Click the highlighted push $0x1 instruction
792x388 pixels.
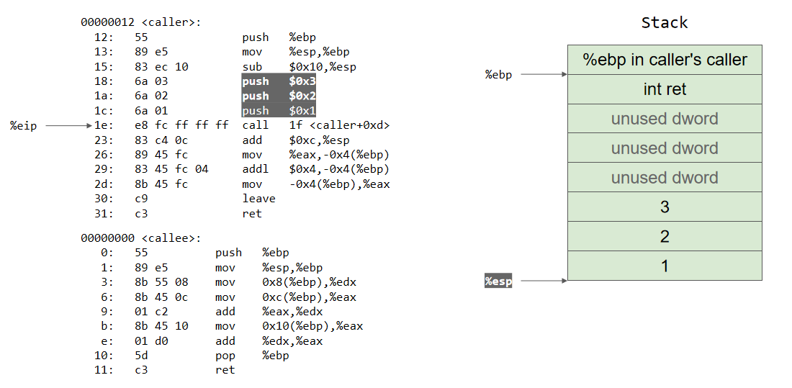(x=279, y=110)
